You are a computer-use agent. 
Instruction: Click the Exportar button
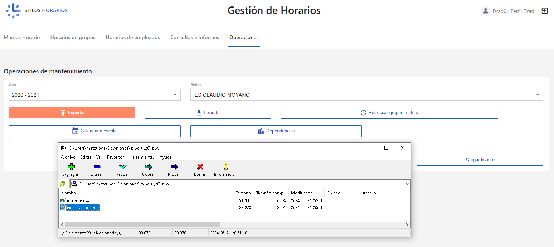[208, 113]
